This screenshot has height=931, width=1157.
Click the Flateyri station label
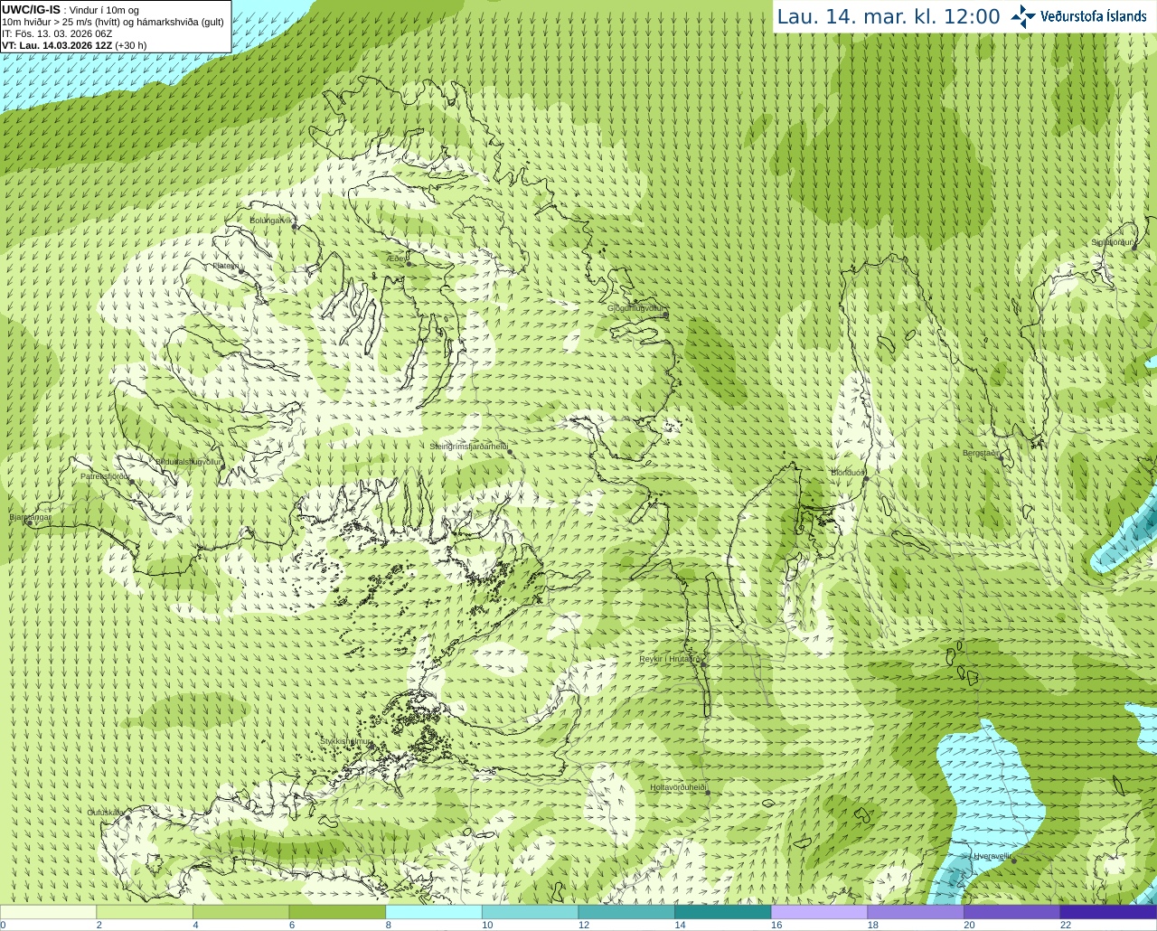click(x=226, y=266)
